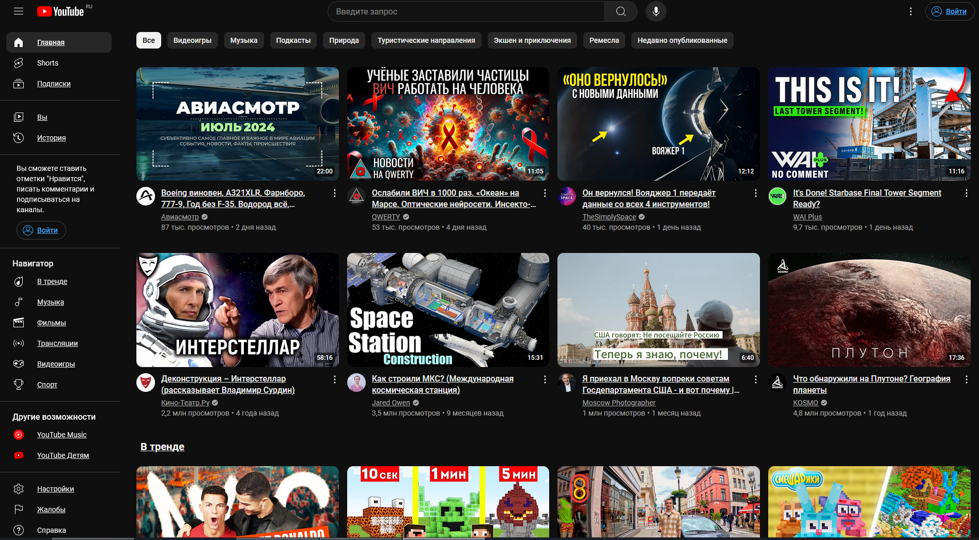Image resolution: width=979 pixels, height=540 pixels.
Task: Open WAI Plus channel avatar
Action: (x=778, y=196)
